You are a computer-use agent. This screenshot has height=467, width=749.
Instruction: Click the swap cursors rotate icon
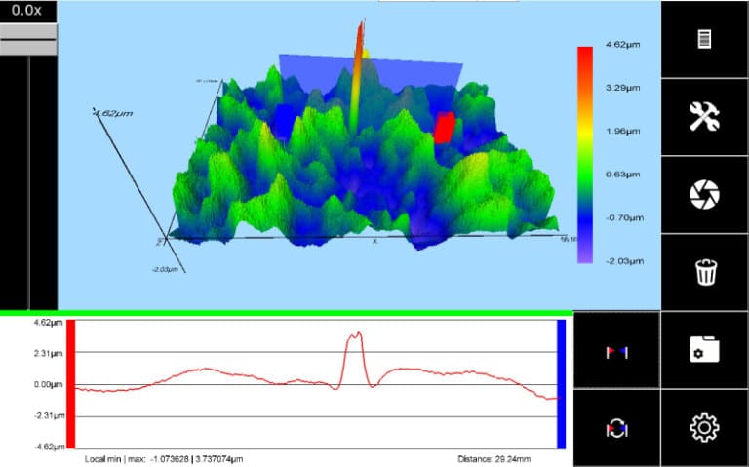coord(616,428)
